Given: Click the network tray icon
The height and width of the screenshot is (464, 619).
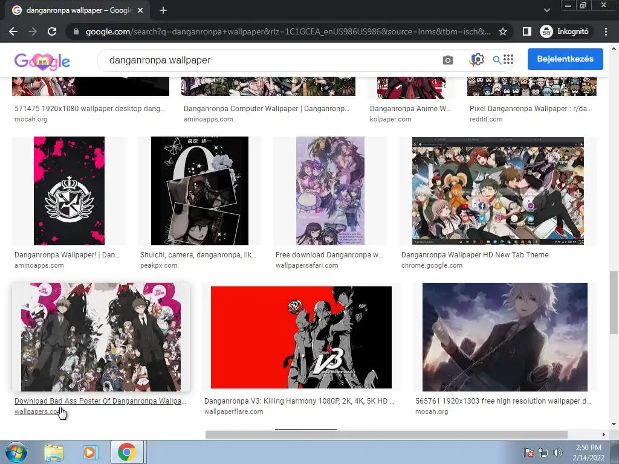Looking at the screenshot, I should pyautogui.click(x=543, y=453).
